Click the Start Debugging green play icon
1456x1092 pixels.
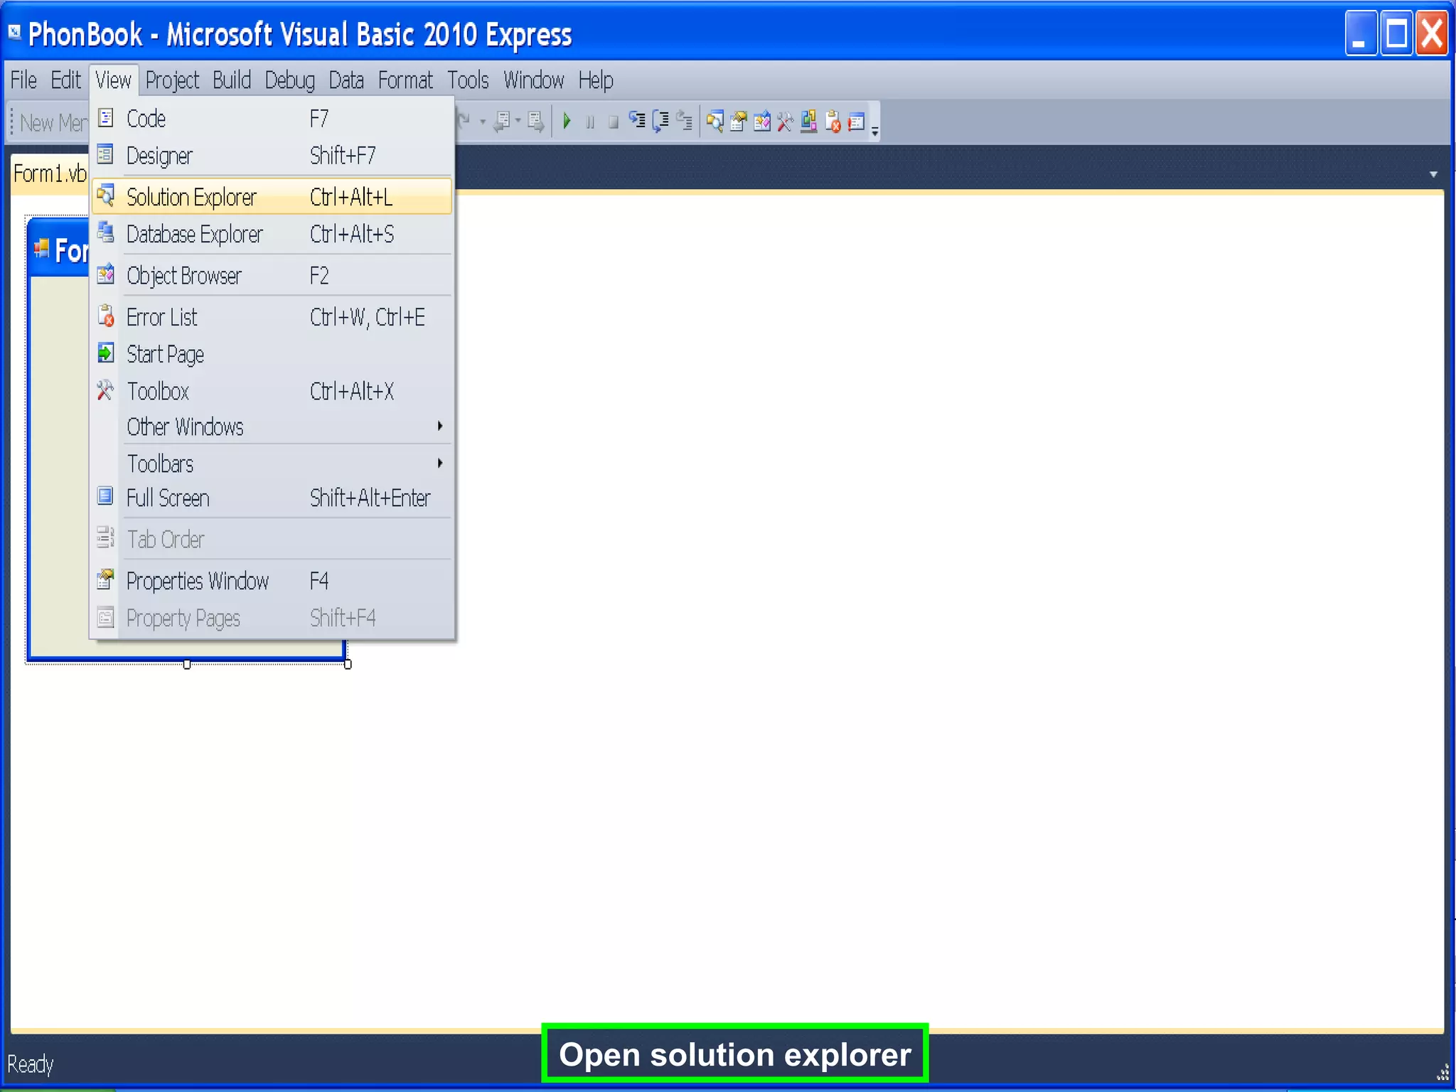[567, 122]
